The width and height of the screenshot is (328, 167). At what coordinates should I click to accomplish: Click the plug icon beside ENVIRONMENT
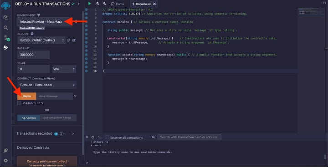pos(38,15)
